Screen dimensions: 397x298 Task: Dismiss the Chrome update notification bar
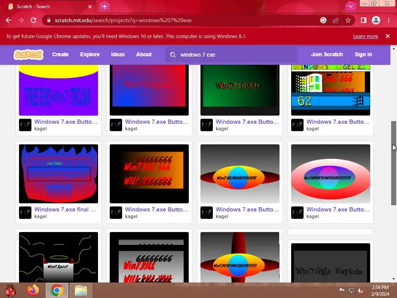(x=388, y=36)
